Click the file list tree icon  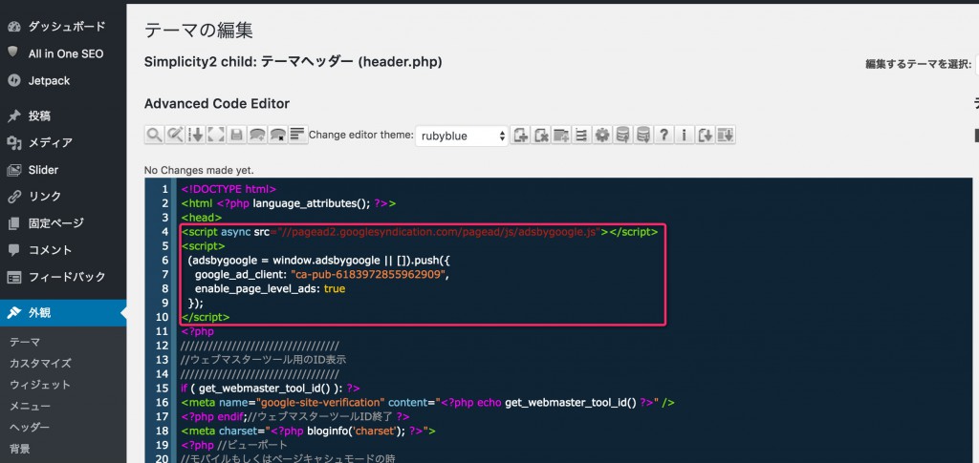(582, 135)
